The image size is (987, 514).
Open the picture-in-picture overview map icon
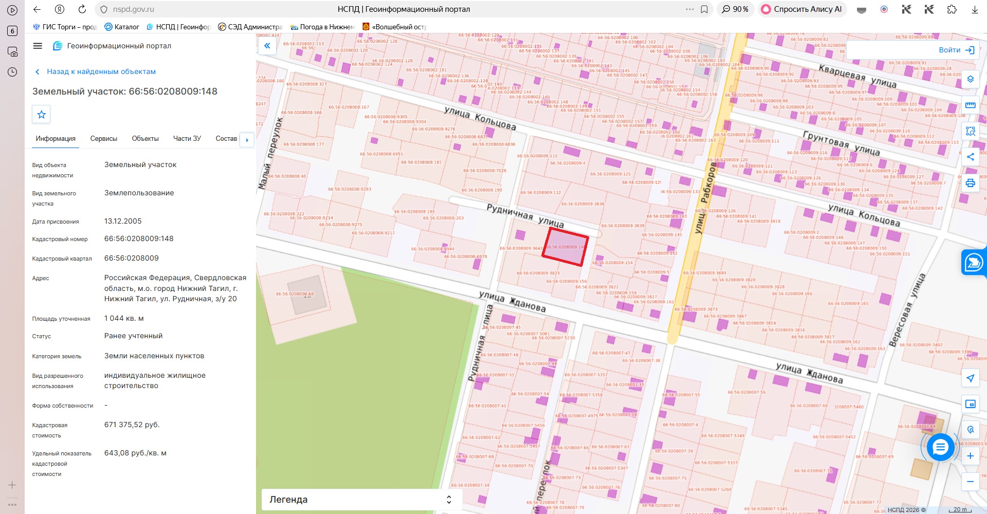[970, 404]
